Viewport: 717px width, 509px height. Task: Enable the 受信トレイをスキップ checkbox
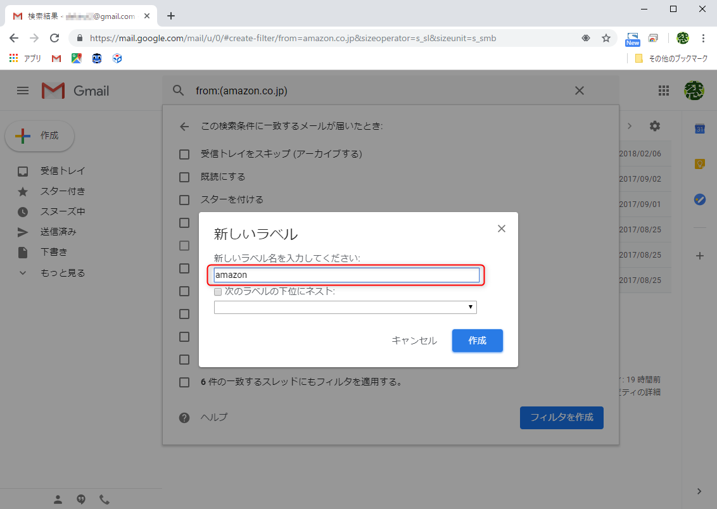point(184,154)
